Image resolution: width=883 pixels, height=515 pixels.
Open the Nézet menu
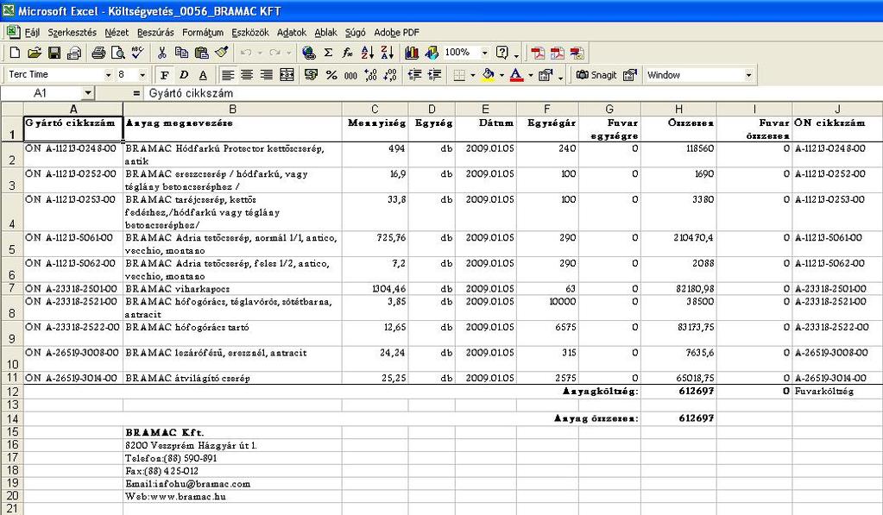coord(117,33)
